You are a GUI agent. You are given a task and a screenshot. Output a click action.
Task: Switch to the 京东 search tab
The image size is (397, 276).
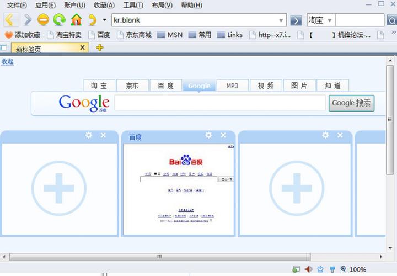pyautogui.click(x=132, y=86)
